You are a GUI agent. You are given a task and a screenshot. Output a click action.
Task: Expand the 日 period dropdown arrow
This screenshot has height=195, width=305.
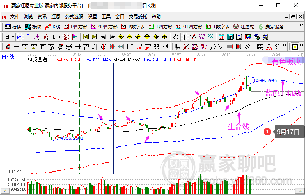point(13,37)
